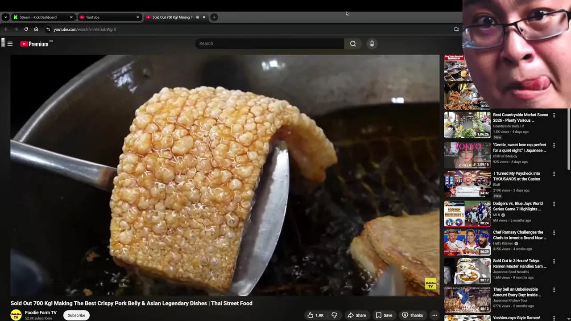Close the YouTube tab

pyautogui.click(x=137, y=17)
